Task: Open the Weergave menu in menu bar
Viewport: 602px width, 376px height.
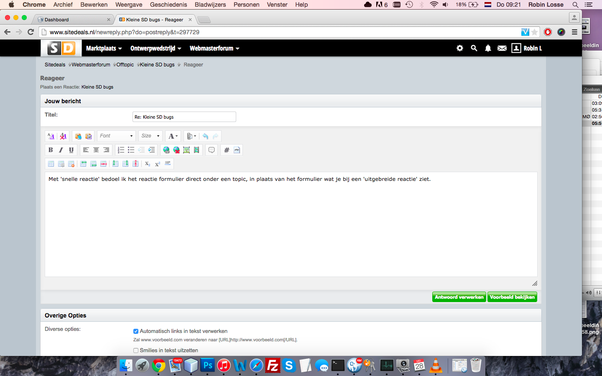Action: coord(129,5)
